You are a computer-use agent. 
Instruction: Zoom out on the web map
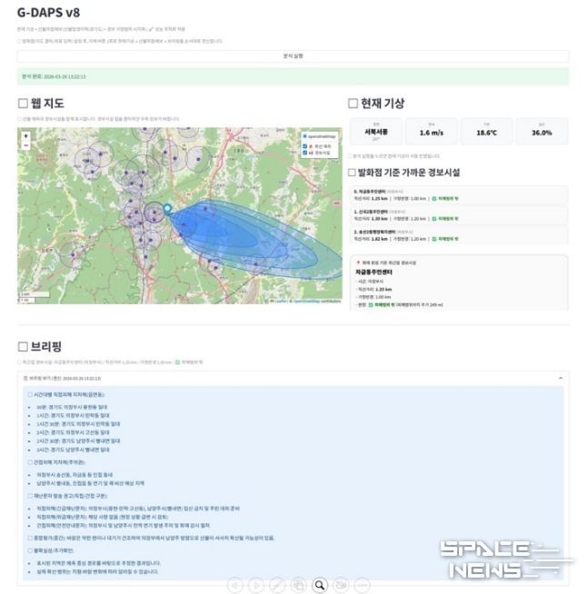pos(25,146)
